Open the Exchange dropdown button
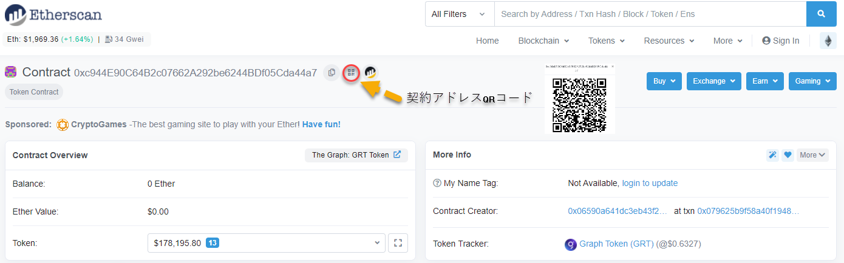844x263 pixels. [x=714, y=81]
